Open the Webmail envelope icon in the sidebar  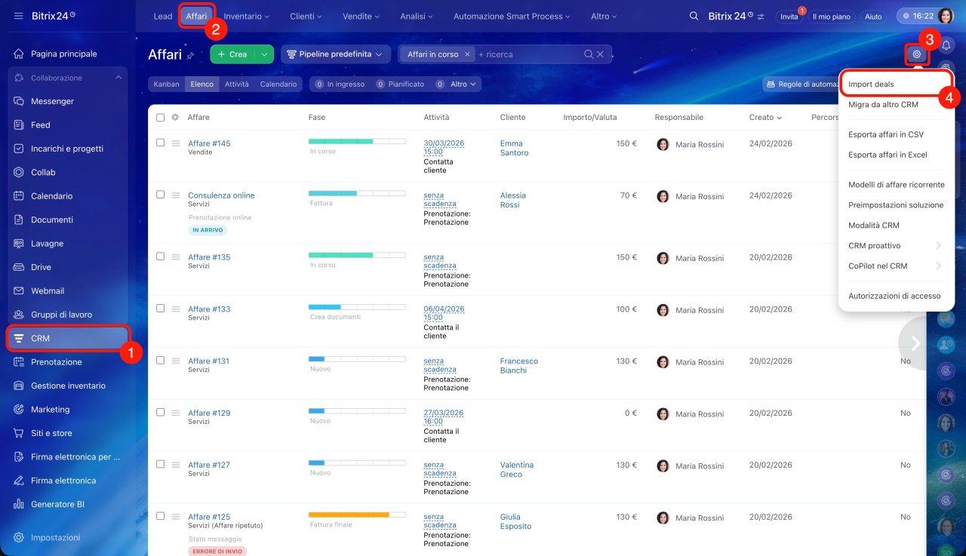point(19,290)
